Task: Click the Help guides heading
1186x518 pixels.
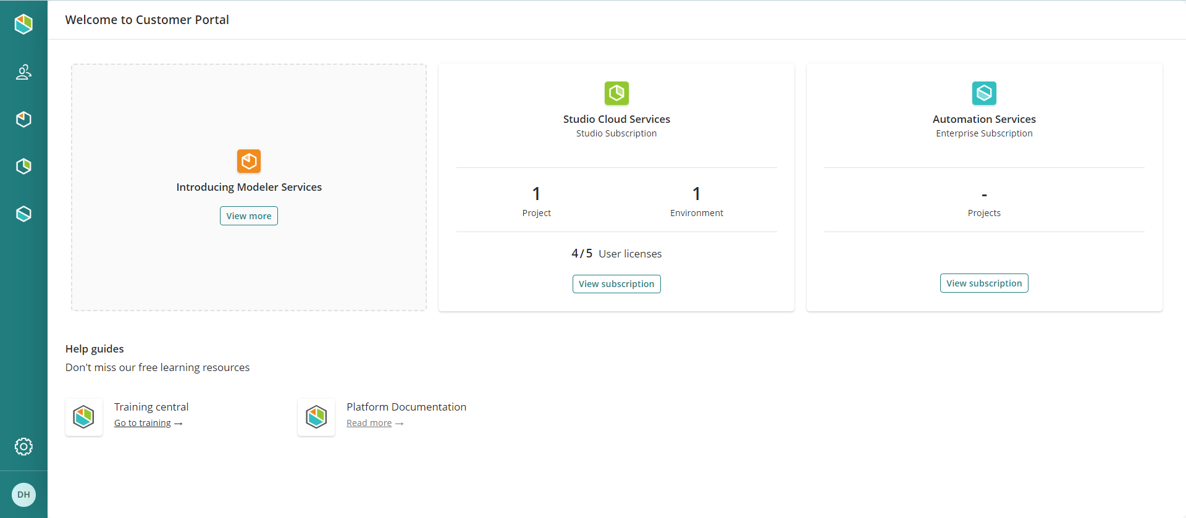Action: coord(95,349)
